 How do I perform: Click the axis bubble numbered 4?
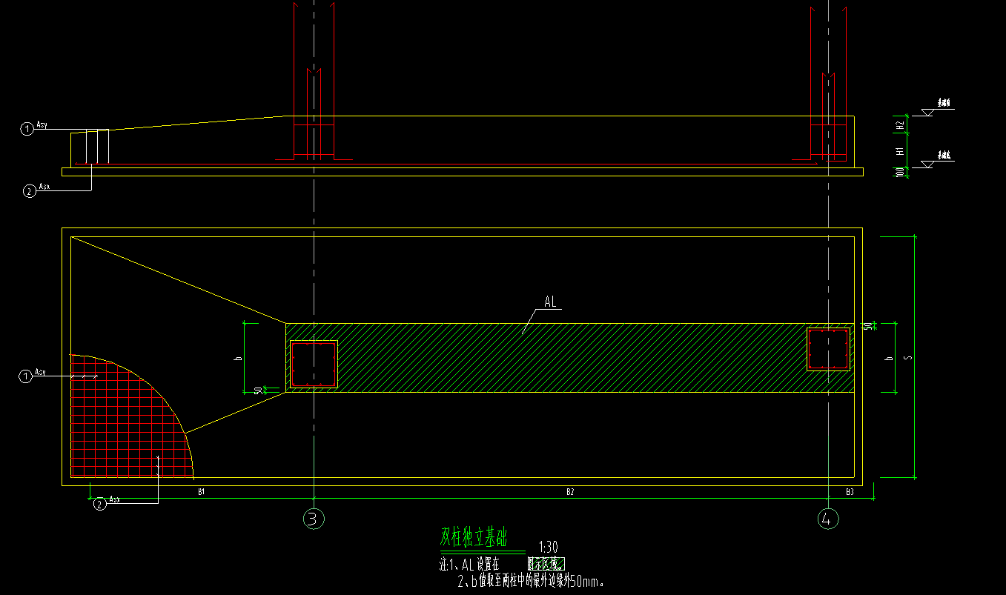(x=827, y=519)
